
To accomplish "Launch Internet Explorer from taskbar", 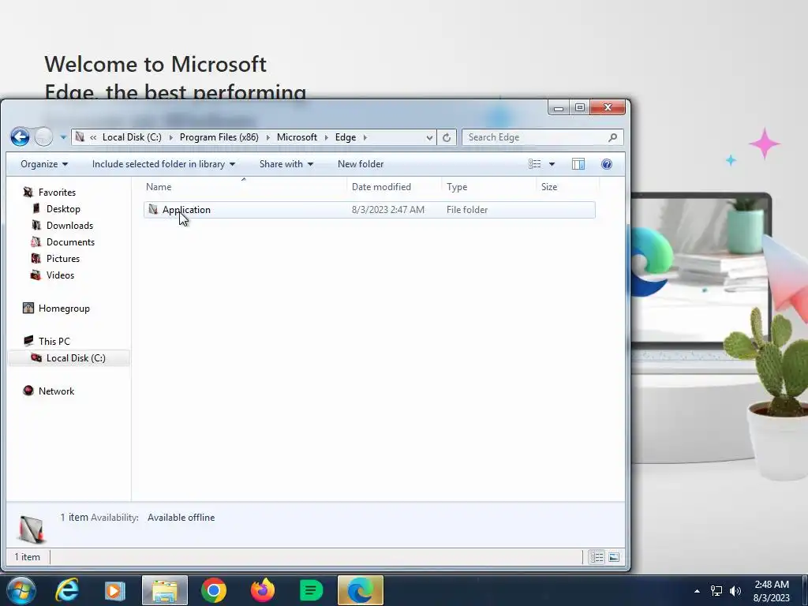I will point(67,590).
